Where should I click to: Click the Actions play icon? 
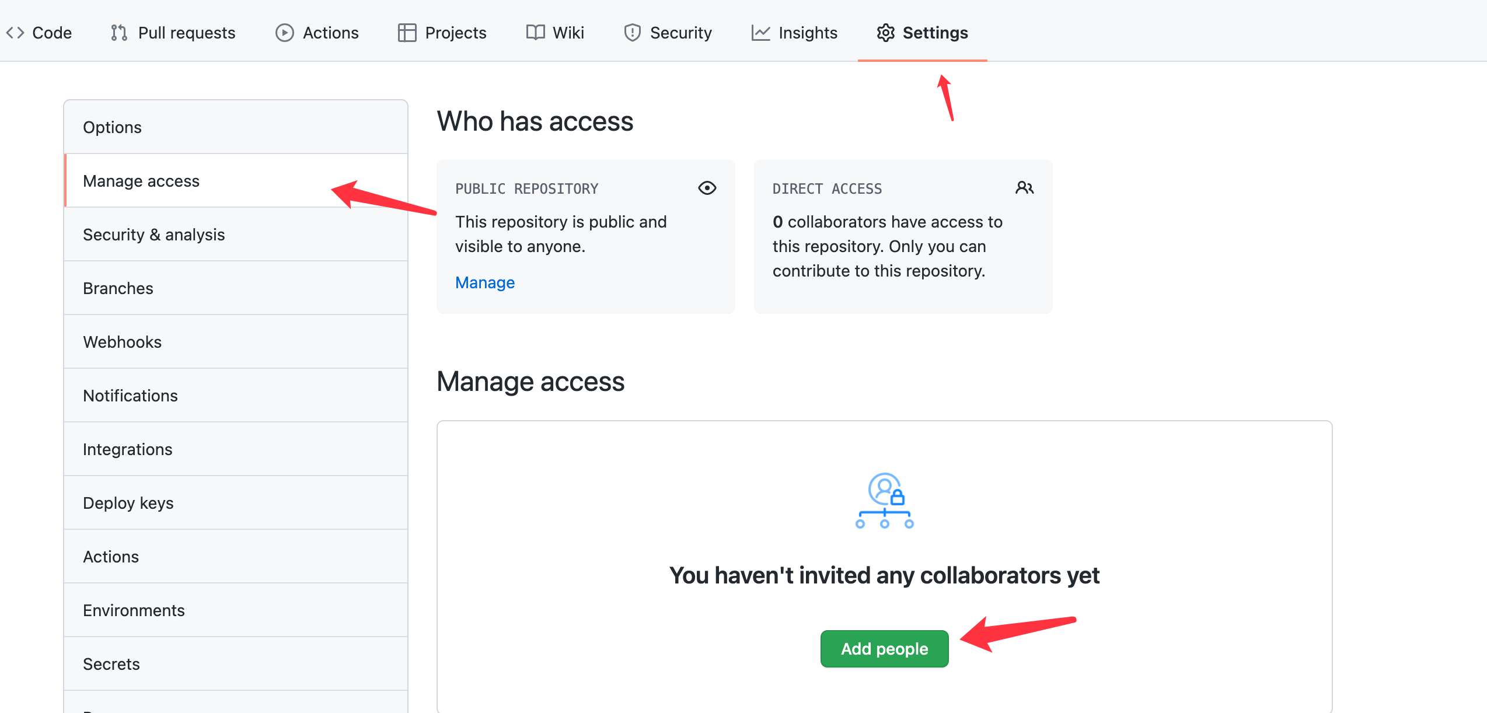point(284,33)
